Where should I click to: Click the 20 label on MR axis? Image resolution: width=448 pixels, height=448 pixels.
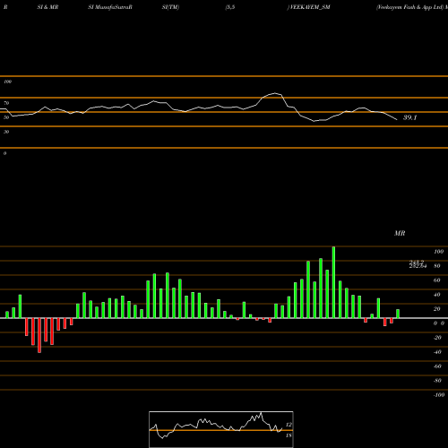coord(437,309)
